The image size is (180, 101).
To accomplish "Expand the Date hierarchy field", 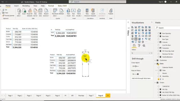I will click(x=156, y=70).
